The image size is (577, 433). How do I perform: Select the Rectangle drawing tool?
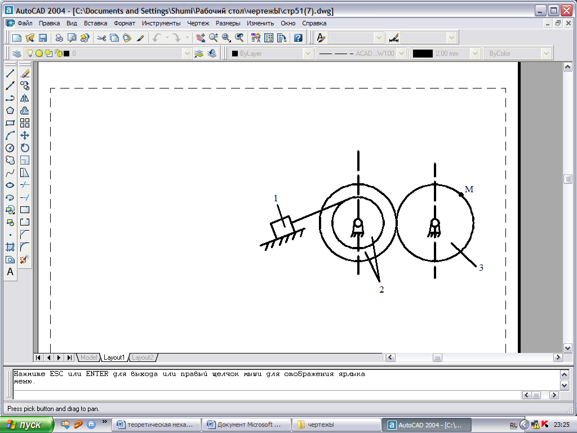[x=10, y=123]
